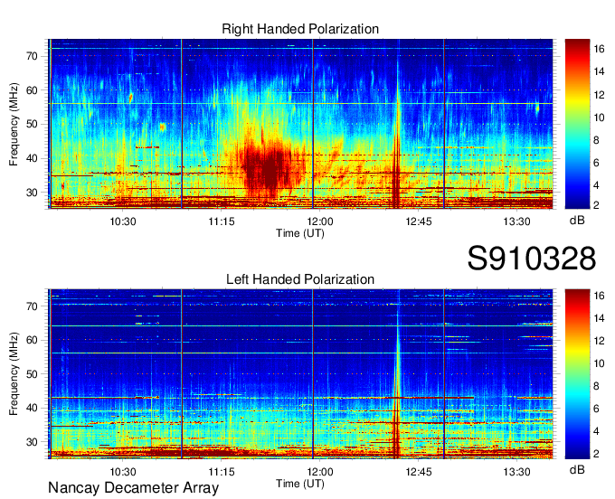This screenshot has width=615, height=499.
Task: Choose the 70 MHz tick on Left Handed plot
Action: point(33,306)
